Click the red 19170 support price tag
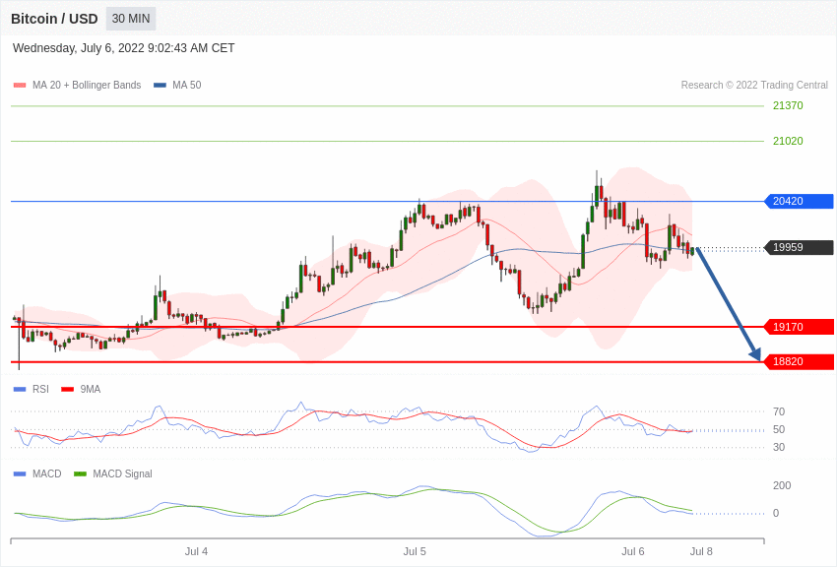The image size is (837, 567). pyautogui.click(x=799, y=327)
